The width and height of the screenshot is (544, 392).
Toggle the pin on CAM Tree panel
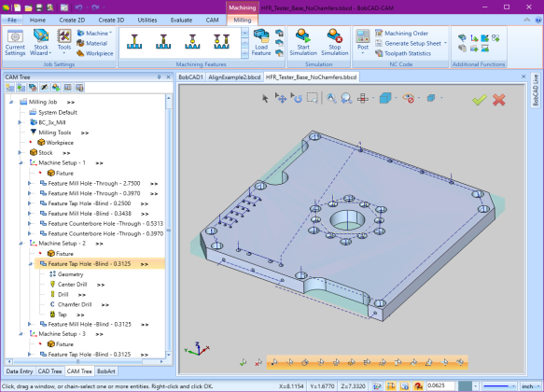click(x=159, y=77)
